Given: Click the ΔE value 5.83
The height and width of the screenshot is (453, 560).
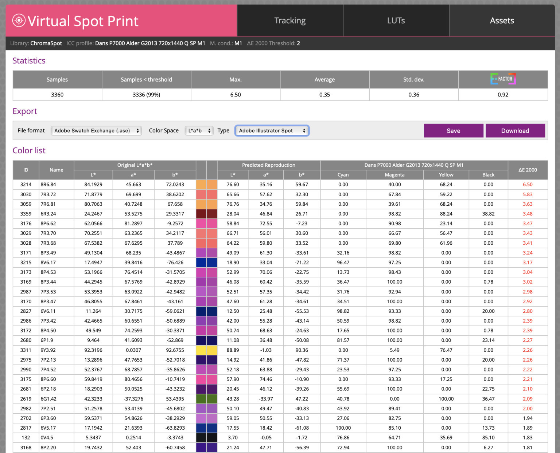Looking at the screenshot, I should coord(528,194).
